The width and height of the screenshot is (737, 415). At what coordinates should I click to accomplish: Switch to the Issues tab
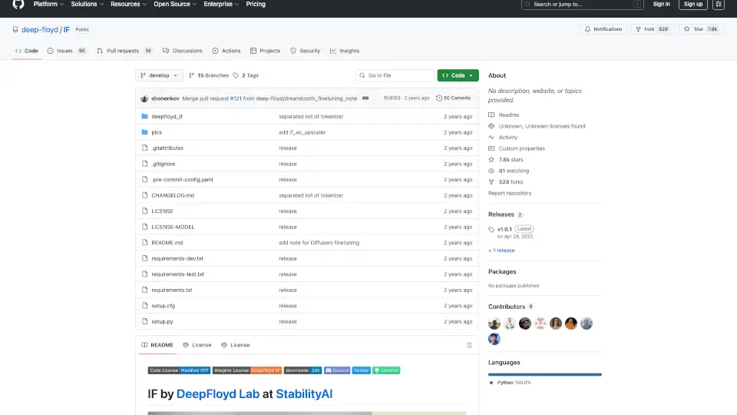tap(66, 51)
